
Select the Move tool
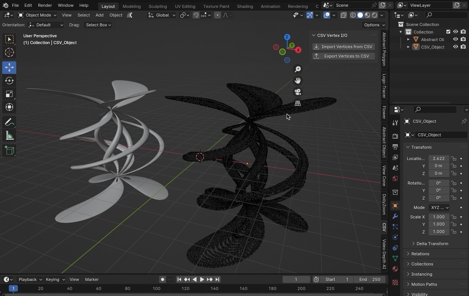(x=9, y=68)
